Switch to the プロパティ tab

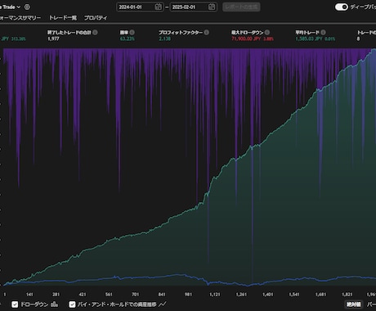96,18
